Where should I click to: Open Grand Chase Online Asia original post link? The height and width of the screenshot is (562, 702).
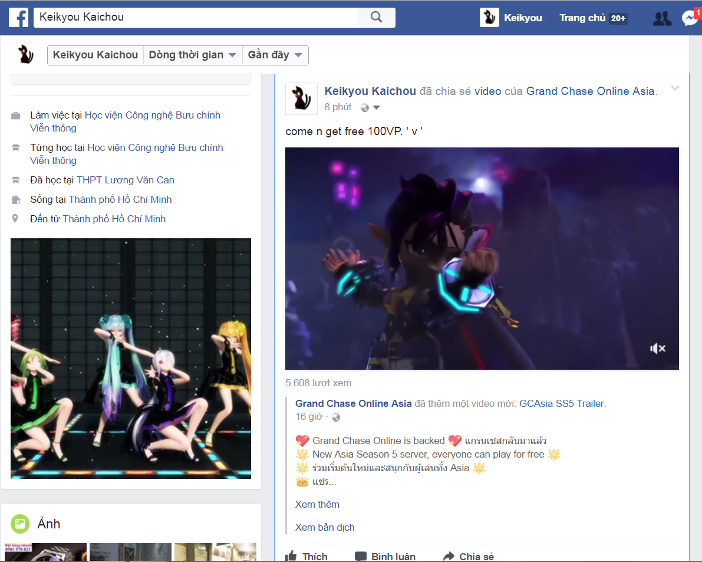pyautogui.click(x=353, y=403)
